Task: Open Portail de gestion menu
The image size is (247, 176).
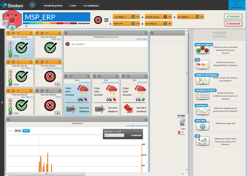Action: pyautogui.click(x=53, y=5)
